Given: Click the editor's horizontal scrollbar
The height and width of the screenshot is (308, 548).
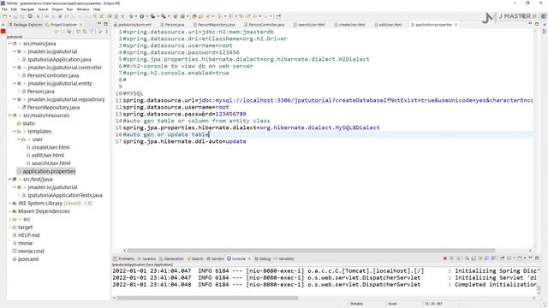Looking at the screenshot, I should click(x=311, y=251).
